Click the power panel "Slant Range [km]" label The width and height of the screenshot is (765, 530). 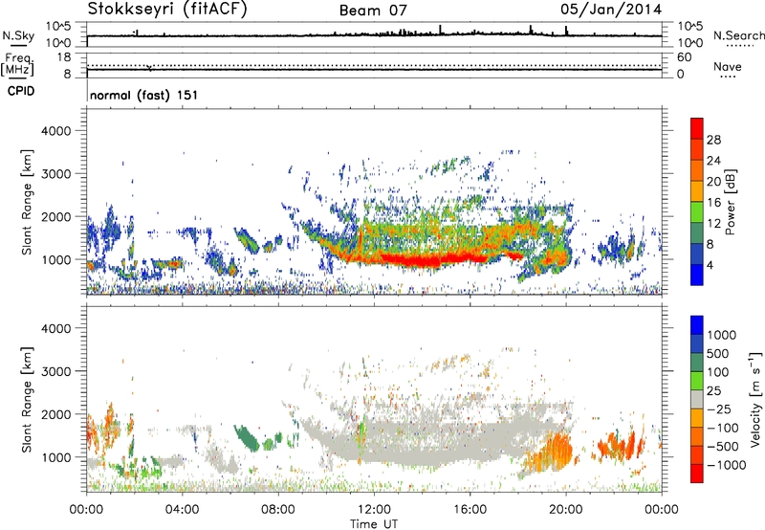point(27,202)
